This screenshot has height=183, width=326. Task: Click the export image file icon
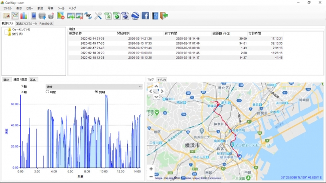pyautogui.click(x=108, y=16)
